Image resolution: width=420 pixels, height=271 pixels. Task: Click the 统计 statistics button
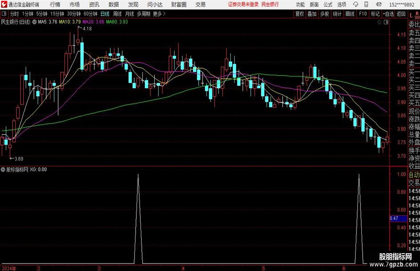point(337,14)
